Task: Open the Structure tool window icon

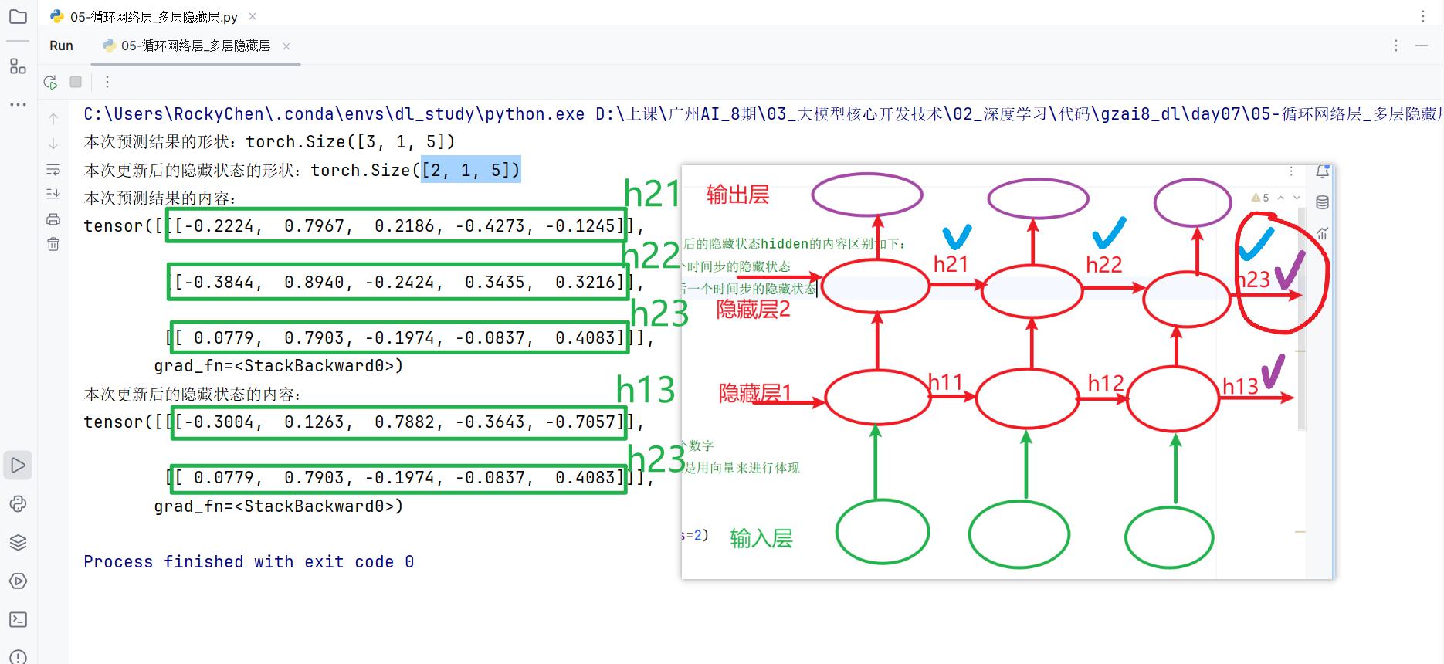Action: click(x=18, y=66)
